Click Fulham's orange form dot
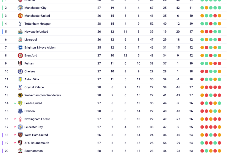The width and height of the screenshot is (227, 153). [211, 63]
